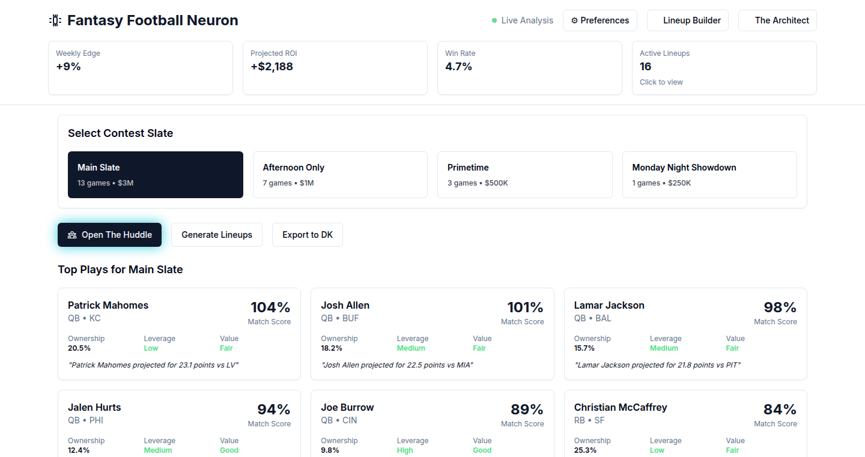Open Preferences
The height and width of the screenshot is (457, 865).
pyautogui.click(x=600, y=20)
